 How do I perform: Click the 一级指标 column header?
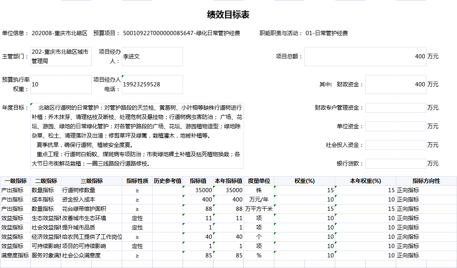coord(16,181)
